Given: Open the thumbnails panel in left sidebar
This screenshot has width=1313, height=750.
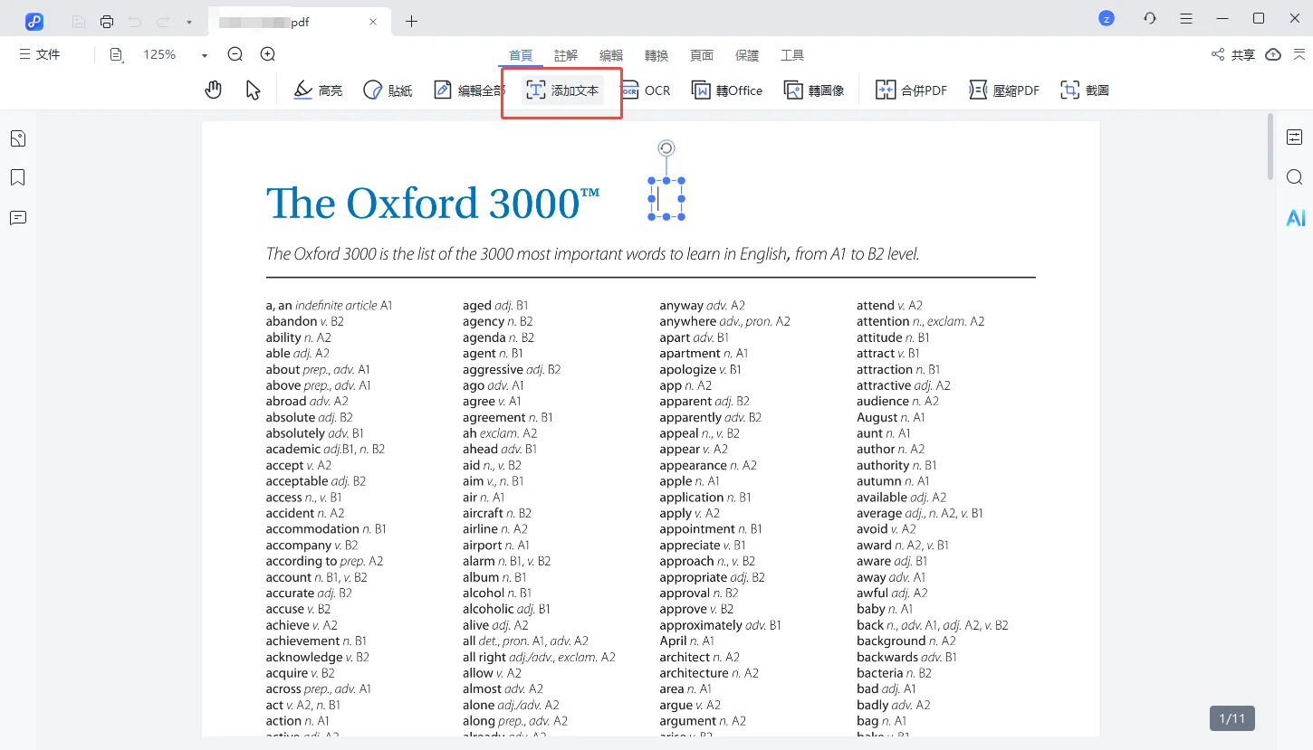Looking at the screenshot, I should click(18, 138).
